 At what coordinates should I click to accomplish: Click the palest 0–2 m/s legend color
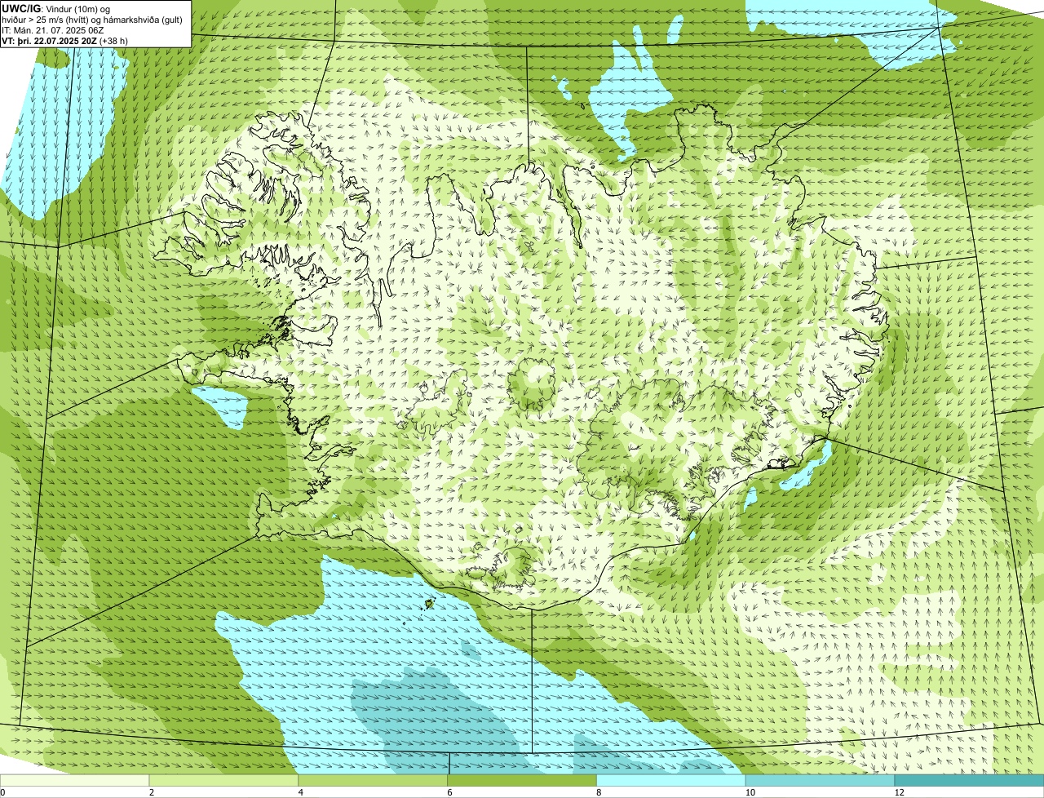click(x=75, y=780)
